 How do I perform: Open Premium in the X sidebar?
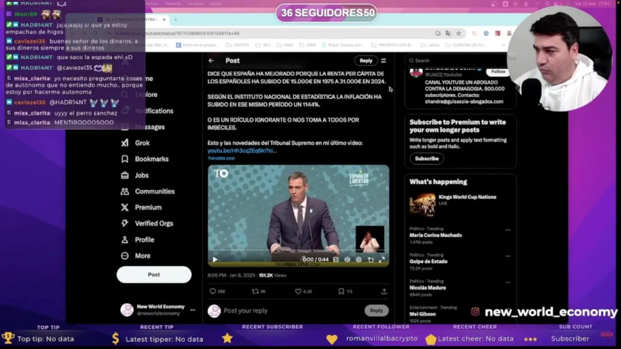click(141, 207)
